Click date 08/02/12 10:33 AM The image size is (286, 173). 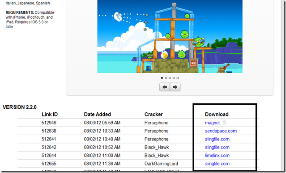tap(102, 131)
